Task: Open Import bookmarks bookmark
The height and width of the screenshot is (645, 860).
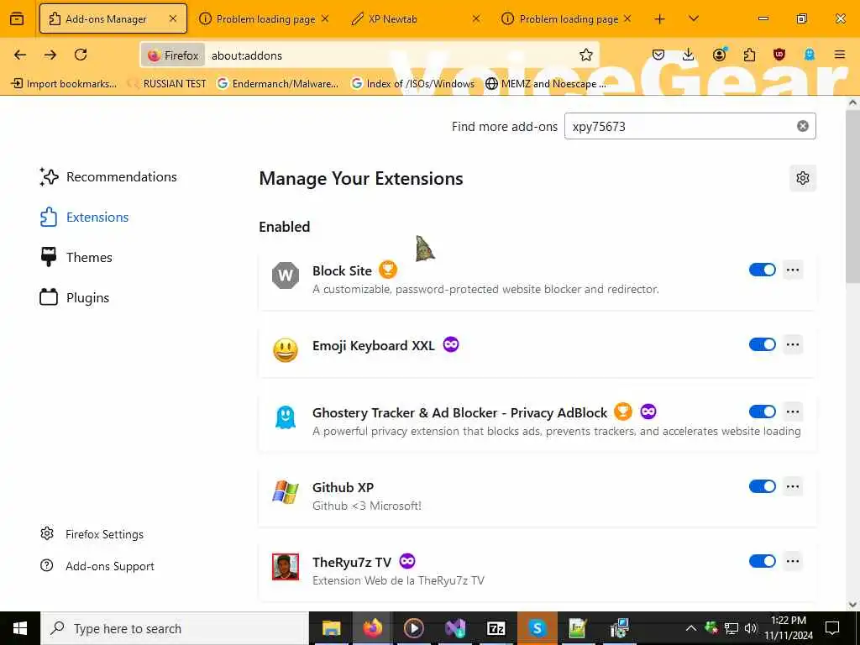Action: (x=64, y=84)
